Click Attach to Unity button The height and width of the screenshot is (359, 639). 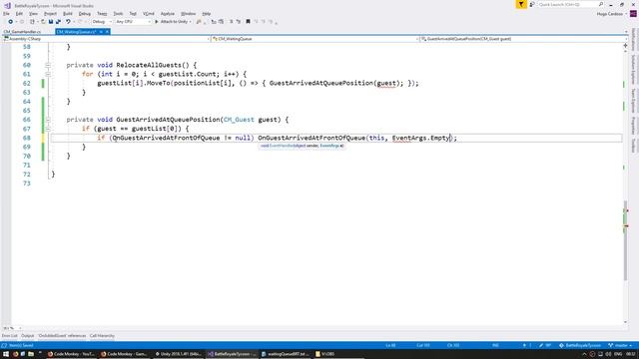pos(173,22)
